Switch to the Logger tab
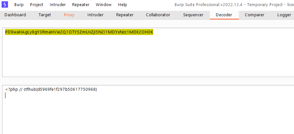The width and height of the screenshot is (294, 134). [x=284, y=15]
